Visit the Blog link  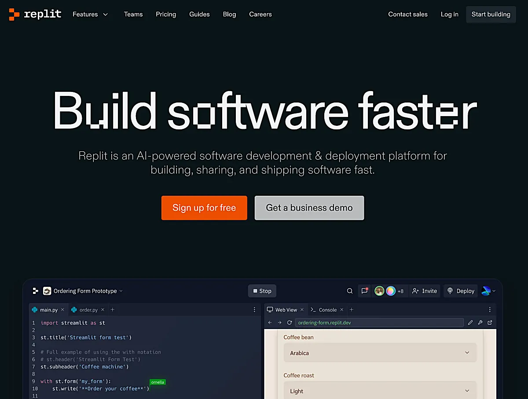click(x=229, y=14)
